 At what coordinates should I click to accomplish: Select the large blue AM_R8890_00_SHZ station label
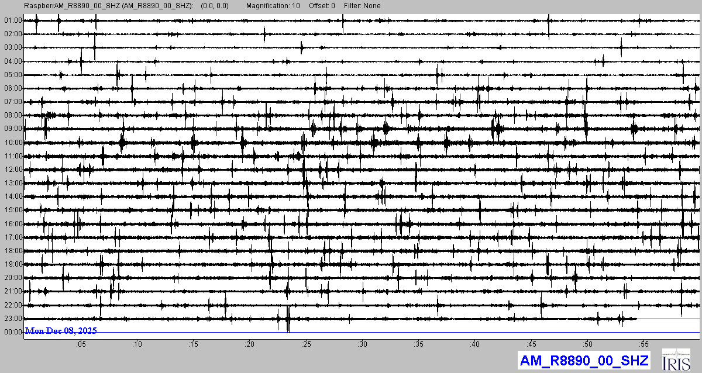(583, 360)
